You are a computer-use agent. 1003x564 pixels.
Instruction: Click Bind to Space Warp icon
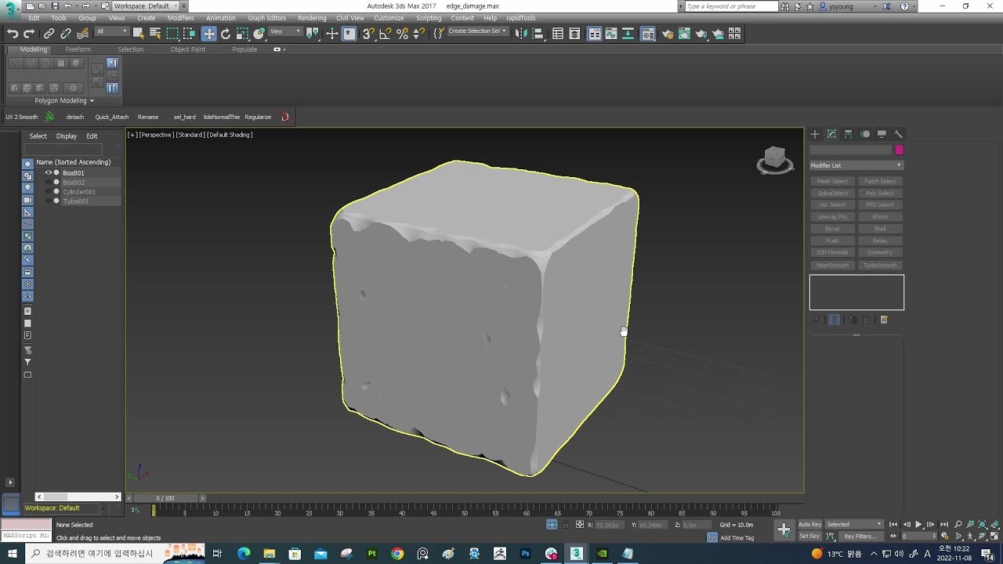[x=83, y=34]
